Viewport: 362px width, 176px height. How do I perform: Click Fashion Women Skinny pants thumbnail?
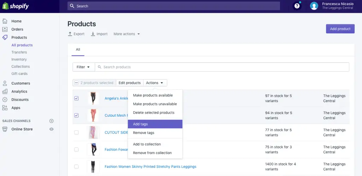pyautogui.click(x=93, y=166)
